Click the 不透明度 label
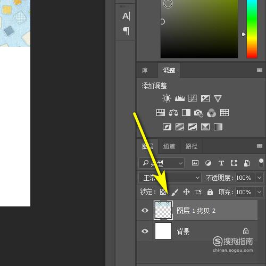 [220, 178]
